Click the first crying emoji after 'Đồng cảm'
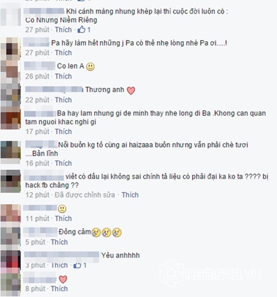Image resolution: width=277 pixels, height=297 pixels. tap(96, 232)
